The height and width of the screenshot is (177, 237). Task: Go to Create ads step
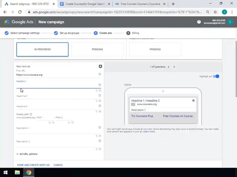pyautogui.click(x=103, y=33)
